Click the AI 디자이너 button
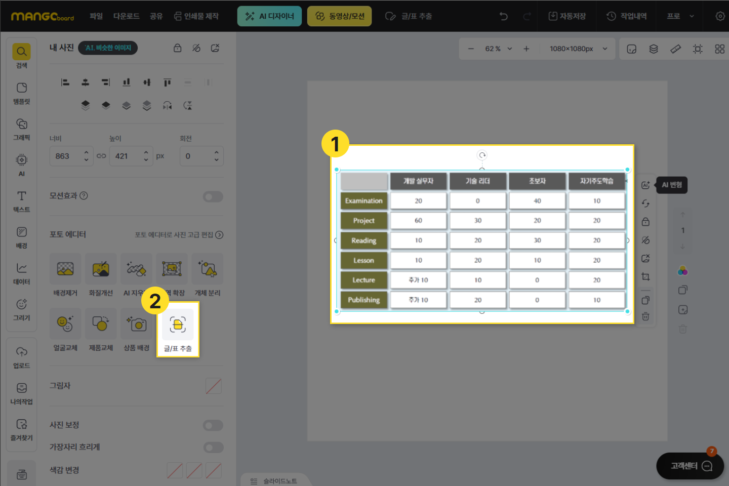This screenshot has width=729, height=486. 269,16
